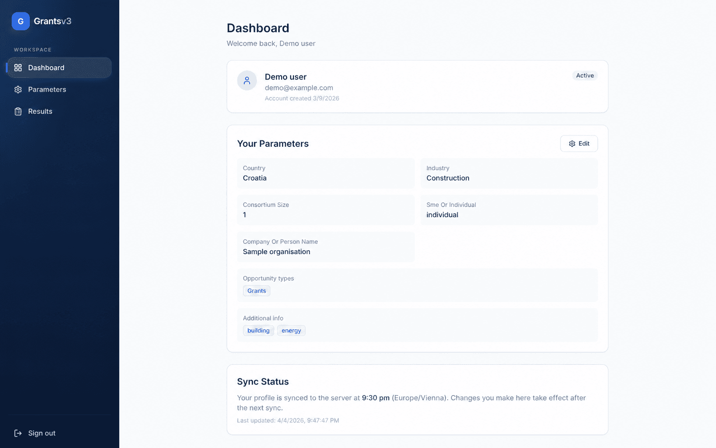Viewport: 716px width, 448px height.
Task: Click the building additional info tag
Action: click(258, 331)
